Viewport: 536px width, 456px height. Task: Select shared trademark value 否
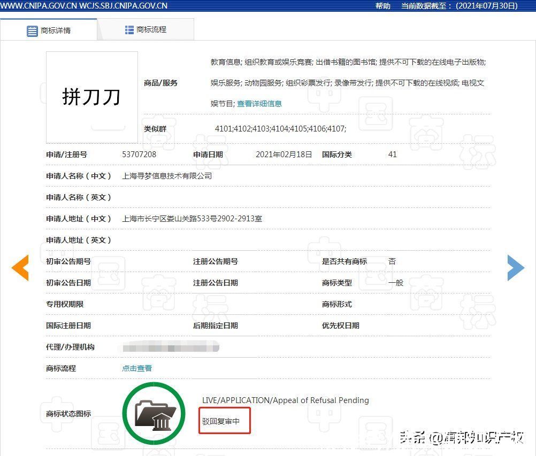pos(392,261)
